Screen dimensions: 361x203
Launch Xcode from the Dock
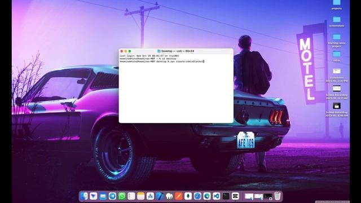(160, 196)
